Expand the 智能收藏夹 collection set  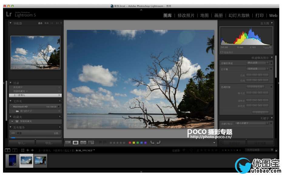click(x=12, y=121)
